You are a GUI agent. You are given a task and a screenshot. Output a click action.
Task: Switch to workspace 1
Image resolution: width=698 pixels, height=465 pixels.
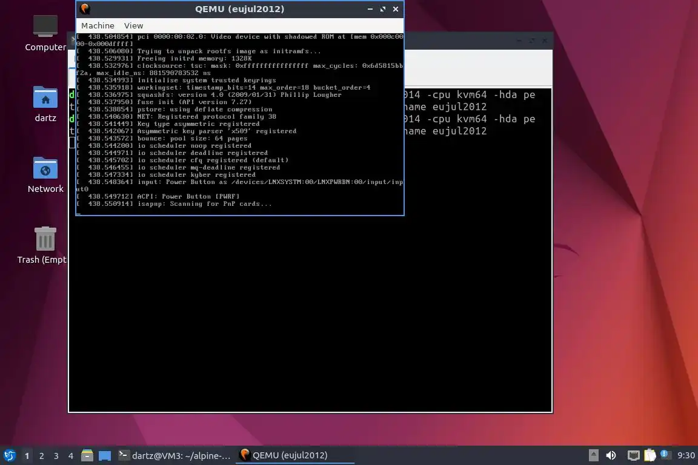click(27, 456)
